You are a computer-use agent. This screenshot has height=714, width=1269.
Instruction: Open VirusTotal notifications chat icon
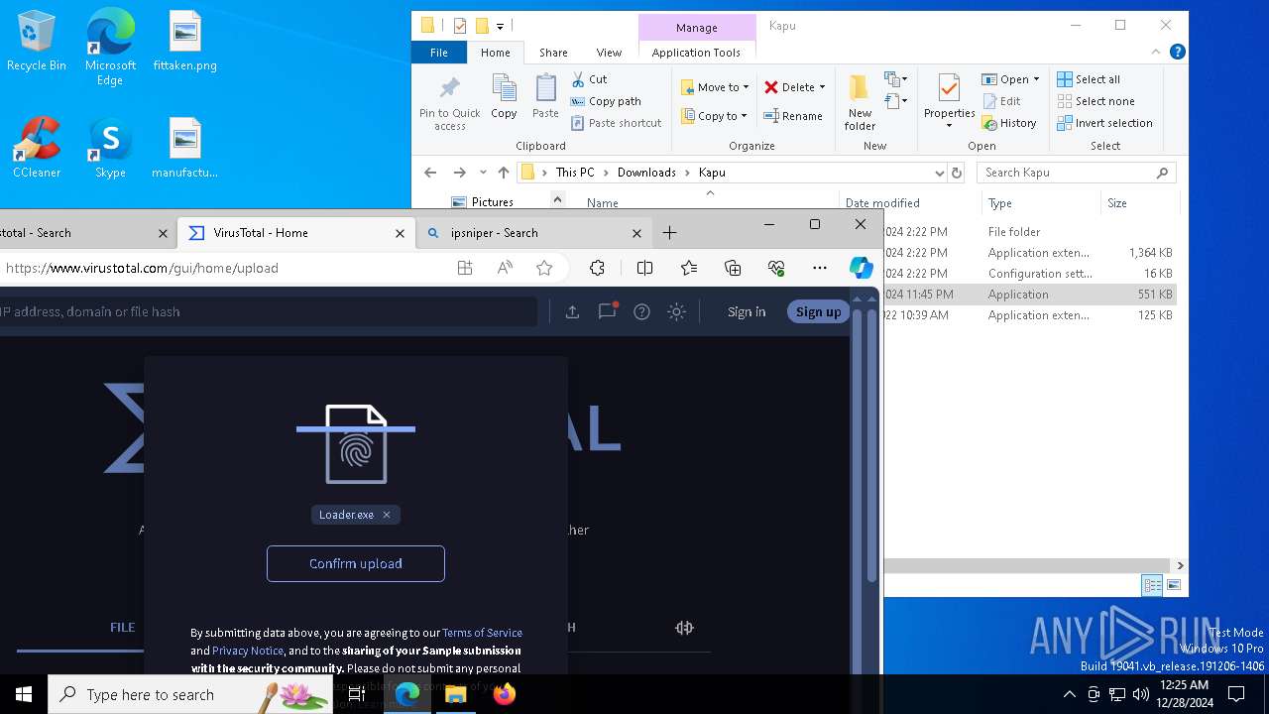pyautogui.click(x=607, y=311)
